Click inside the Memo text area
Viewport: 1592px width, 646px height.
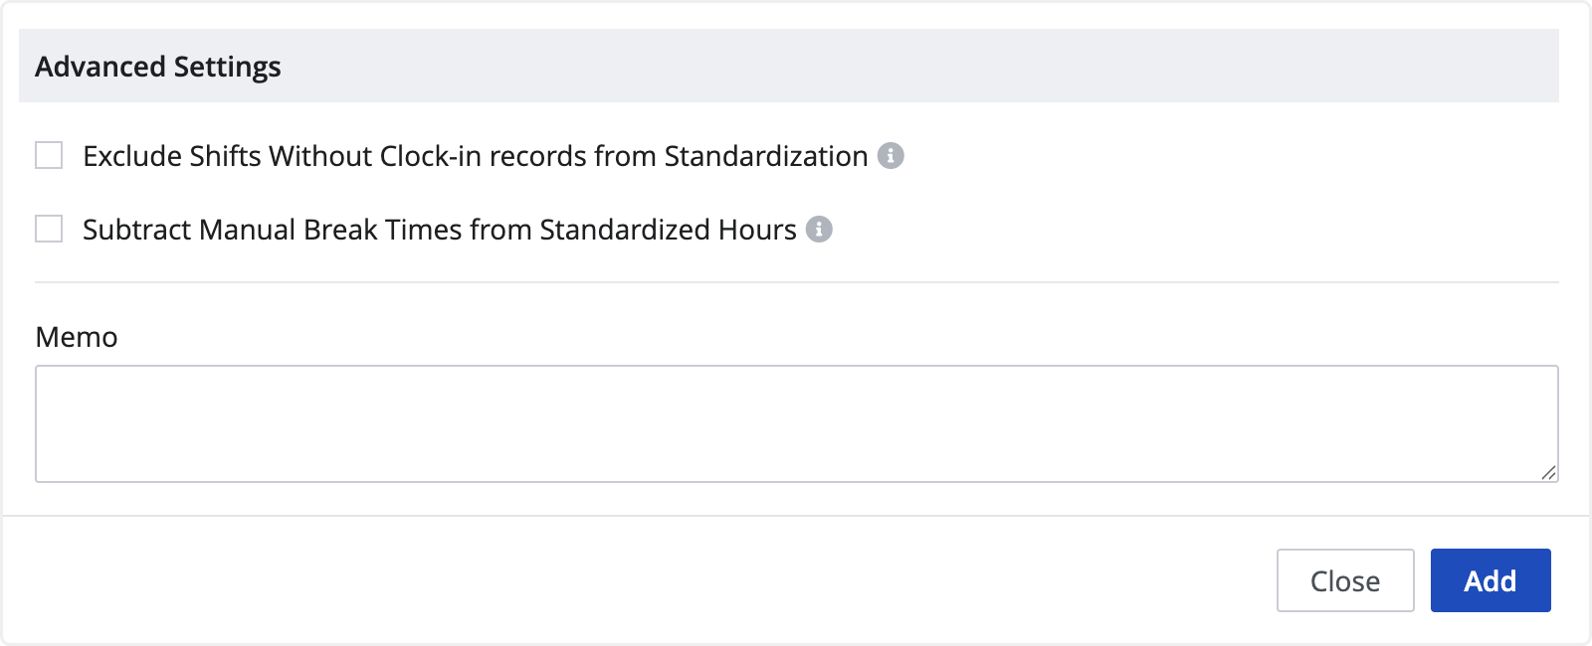[x=796, y=423]
